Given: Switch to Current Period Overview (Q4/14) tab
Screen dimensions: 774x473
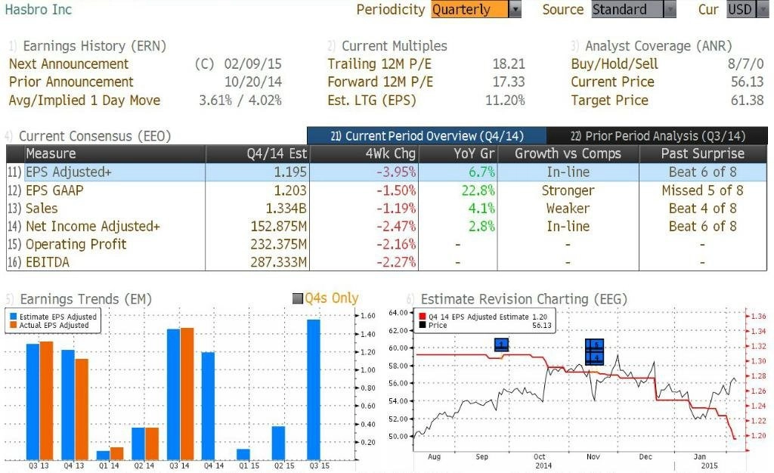Looking at the screenshot, I should pos(427,136).
